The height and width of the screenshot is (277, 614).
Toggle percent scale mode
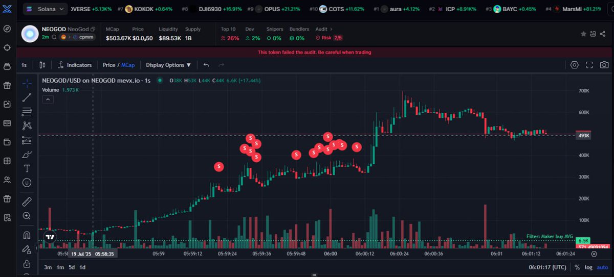577,267
